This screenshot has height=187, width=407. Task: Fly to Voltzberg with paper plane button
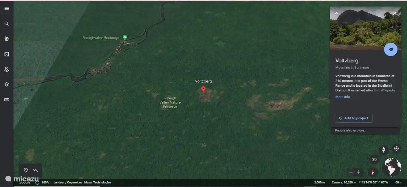click(x=390, y=50)
